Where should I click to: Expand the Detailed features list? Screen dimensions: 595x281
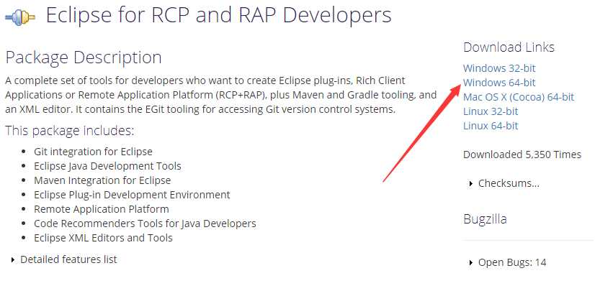64,259
